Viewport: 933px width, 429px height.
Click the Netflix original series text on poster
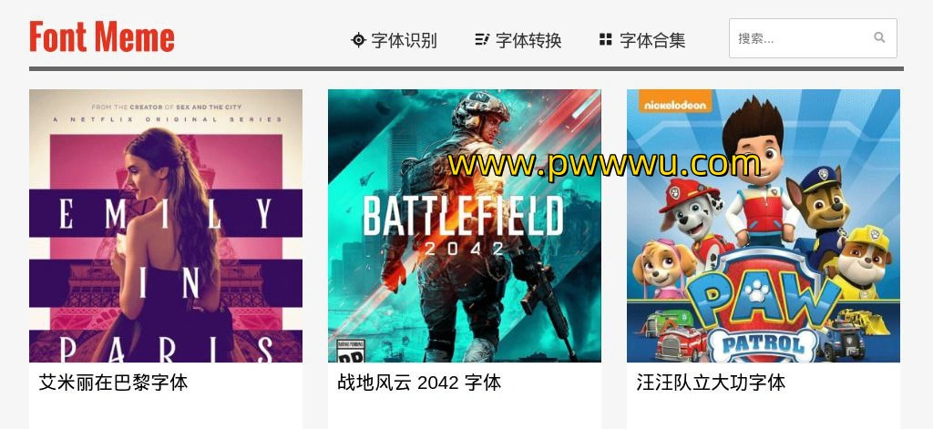click(x=168, y=119)
